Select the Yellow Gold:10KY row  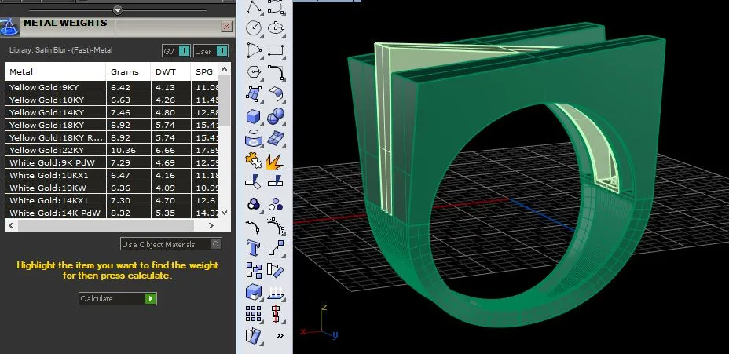(x=112, y=100)
